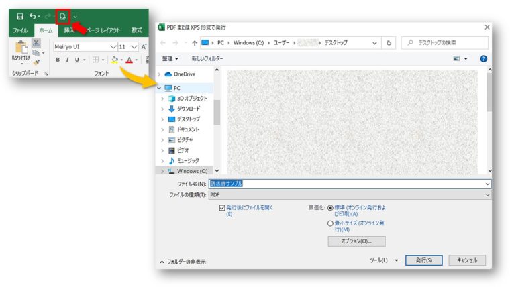Click the Refresh icon beside address bar
Viewport: 510px width, 287px height.
coord(389,43)
